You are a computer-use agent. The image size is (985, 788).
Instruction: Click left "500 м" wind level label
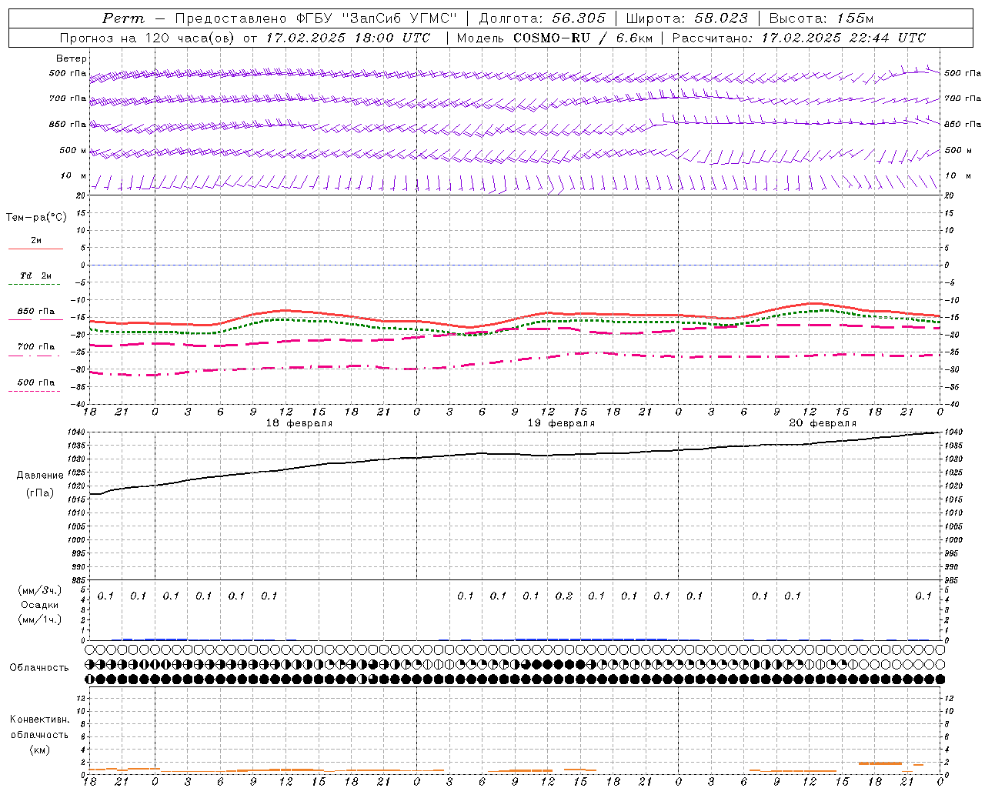(x=73, y=150)
